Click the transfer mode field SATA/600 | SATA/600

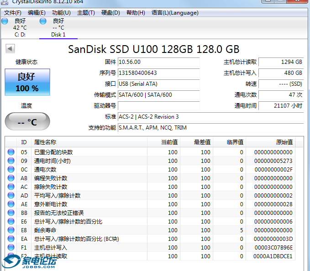coord(158,95)
